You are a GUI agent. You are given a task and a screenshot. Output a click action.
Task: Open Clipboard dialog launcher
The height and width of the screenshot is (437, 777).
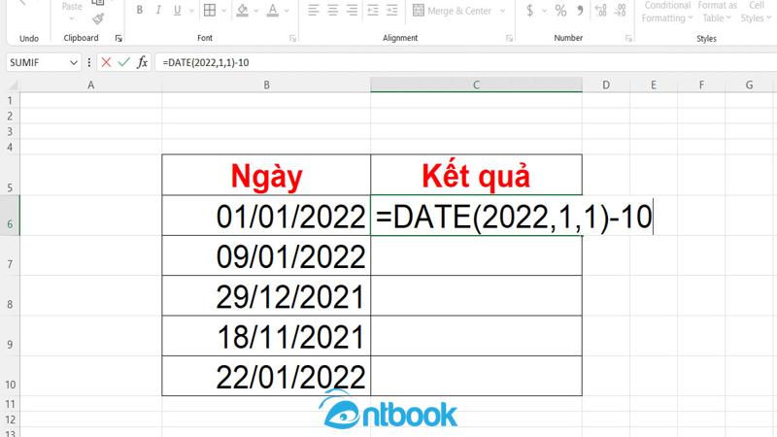pos(118,38)
